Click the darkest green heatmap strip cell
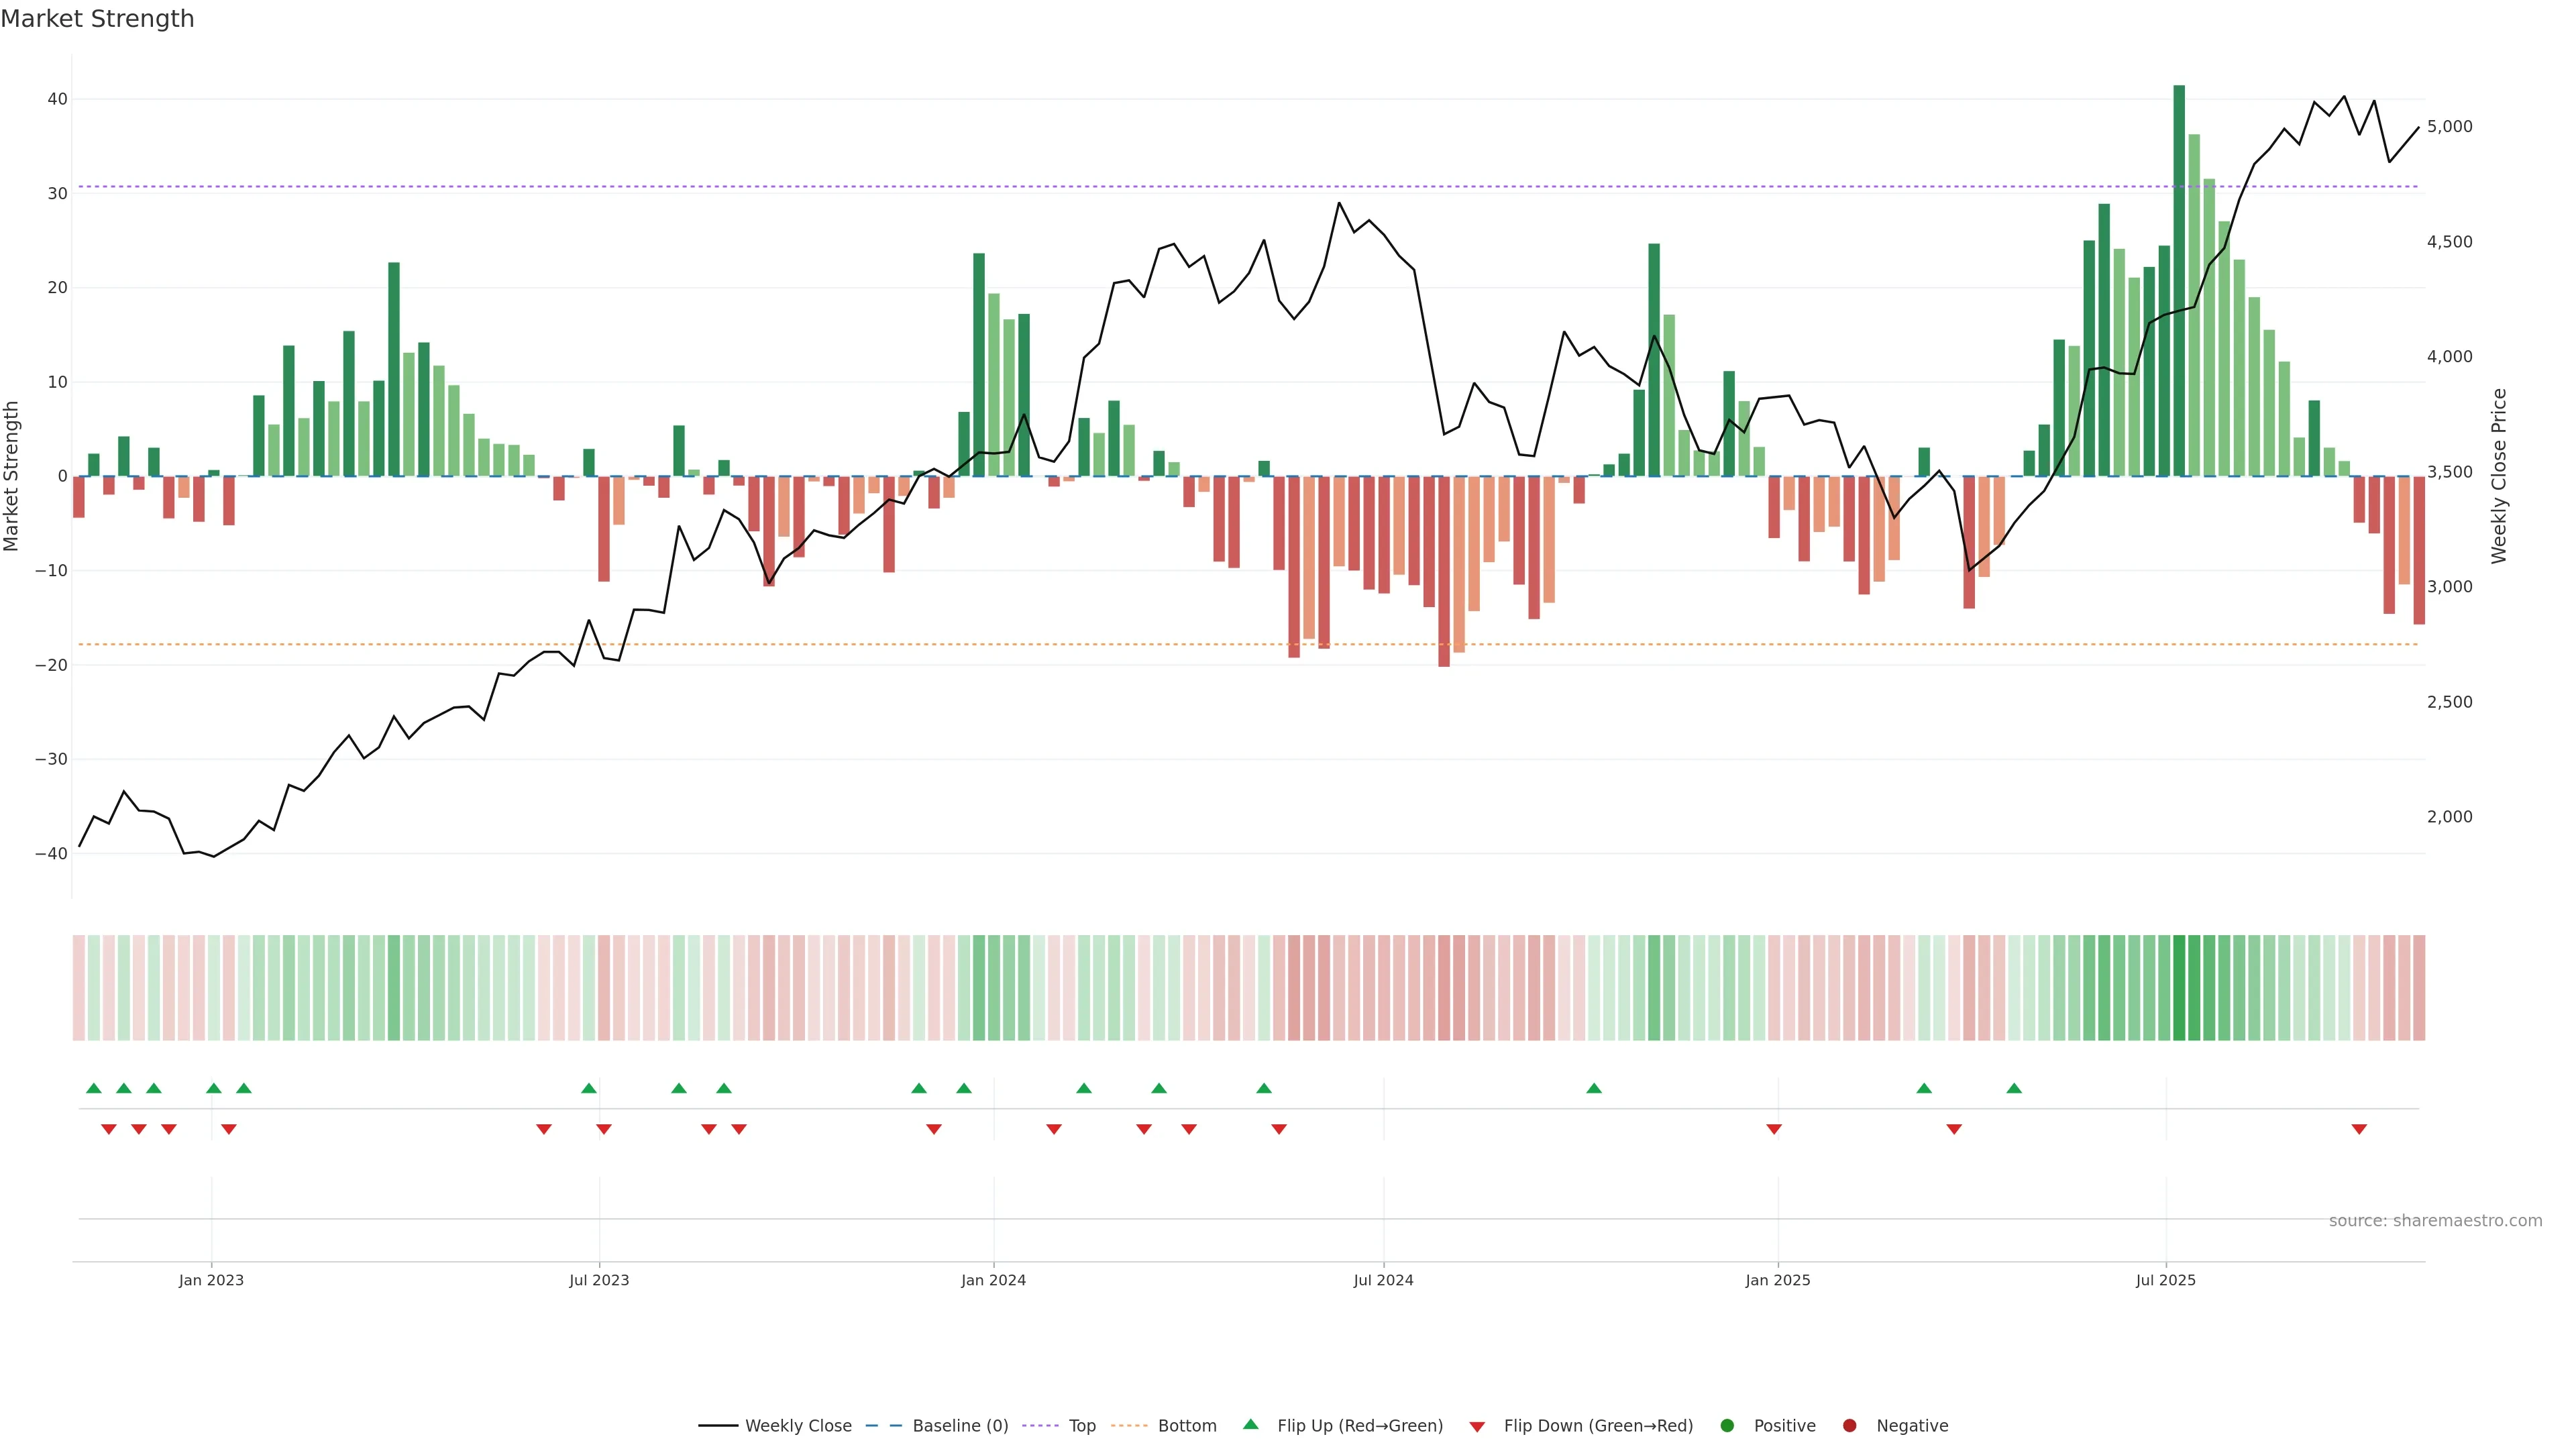This screenshot has width=2576, height=1449. tap(2179, 988)
